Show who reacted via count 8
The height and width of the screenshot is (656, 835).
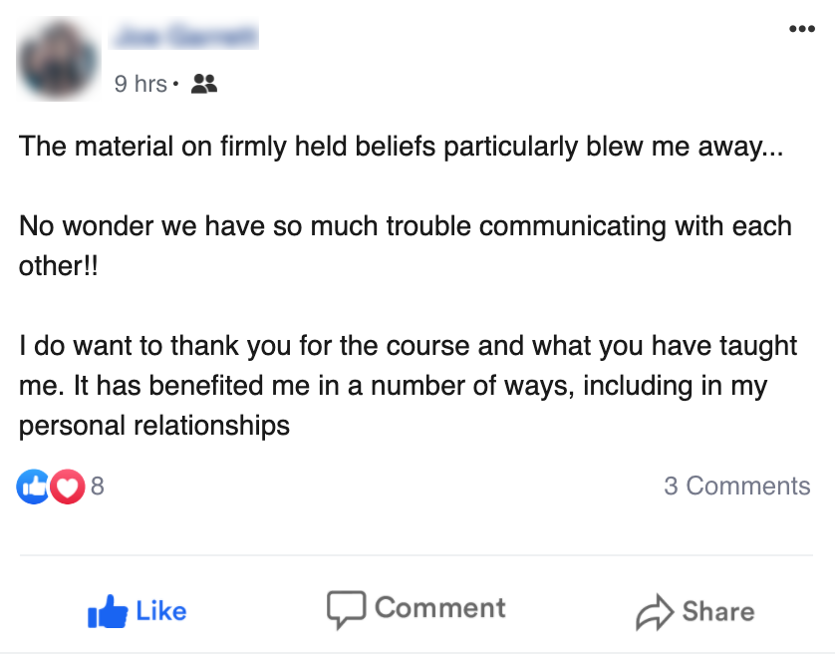(98, 487)
